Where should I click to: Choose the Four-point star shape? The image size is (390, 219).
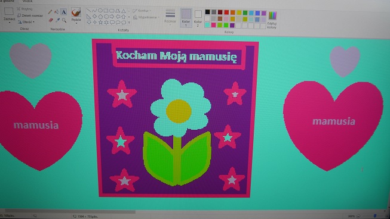(x=95, y=22)
